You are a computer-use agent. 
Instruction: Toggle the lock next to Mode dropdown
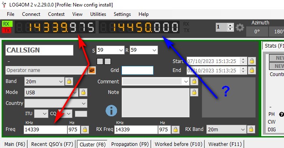(83, 92)
